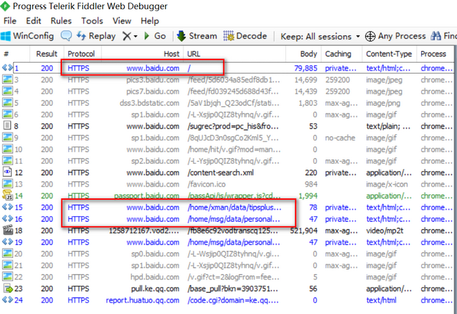Open the File menu
Image resolution: width=457 pixels, height=314 pixels.
[10, 21]
